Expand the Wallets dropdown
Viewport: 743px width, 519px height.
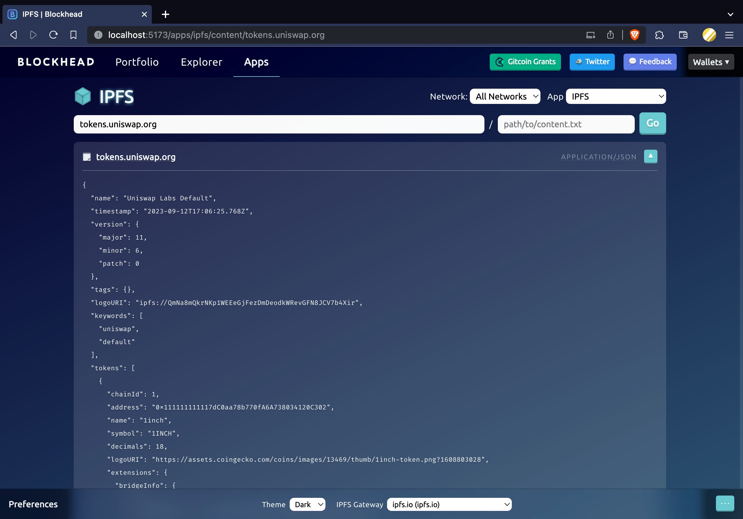(711, 62)
